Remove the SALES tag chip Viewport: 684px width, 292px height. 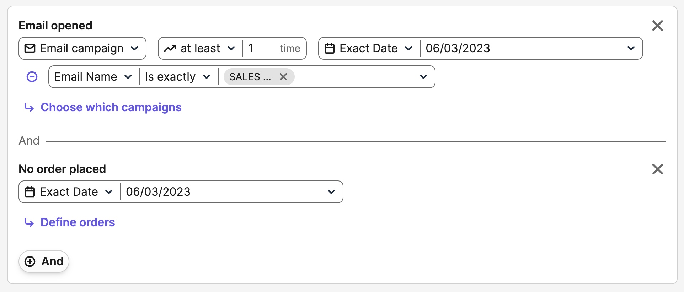pyautogui.click(x=283, y=77)
